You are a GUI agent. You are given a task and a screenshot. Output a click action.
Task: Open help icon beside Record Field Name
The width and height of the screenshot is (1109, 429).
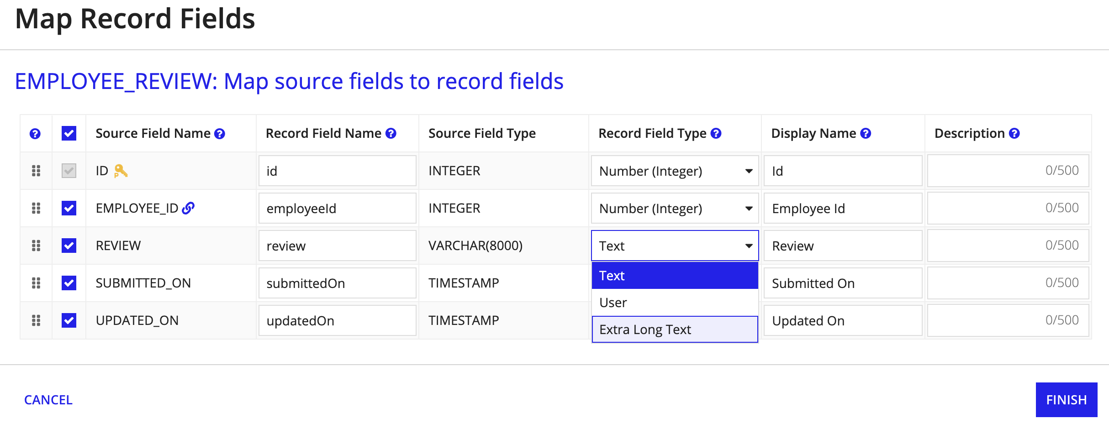(x=391, y=133)
